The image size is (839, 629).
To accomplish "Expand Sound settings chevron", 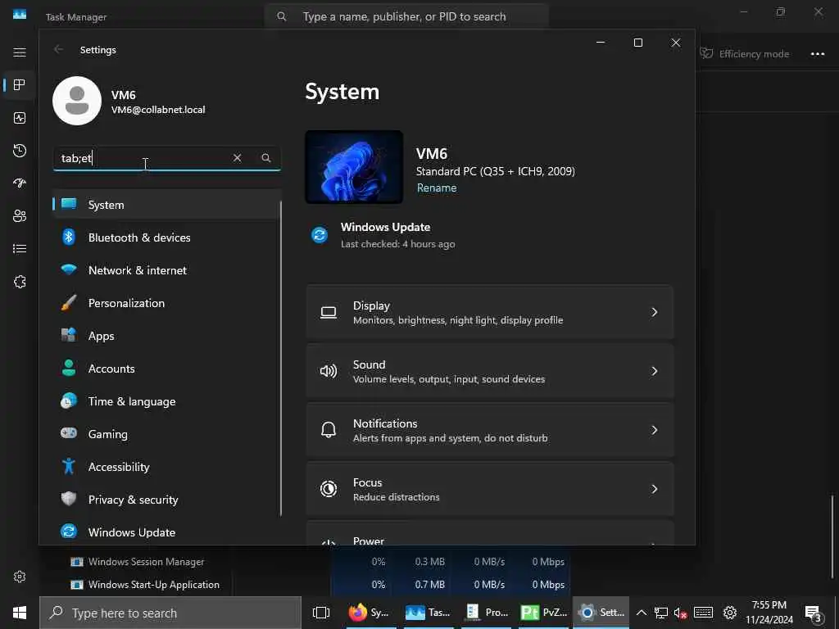I will pos(654,371).
